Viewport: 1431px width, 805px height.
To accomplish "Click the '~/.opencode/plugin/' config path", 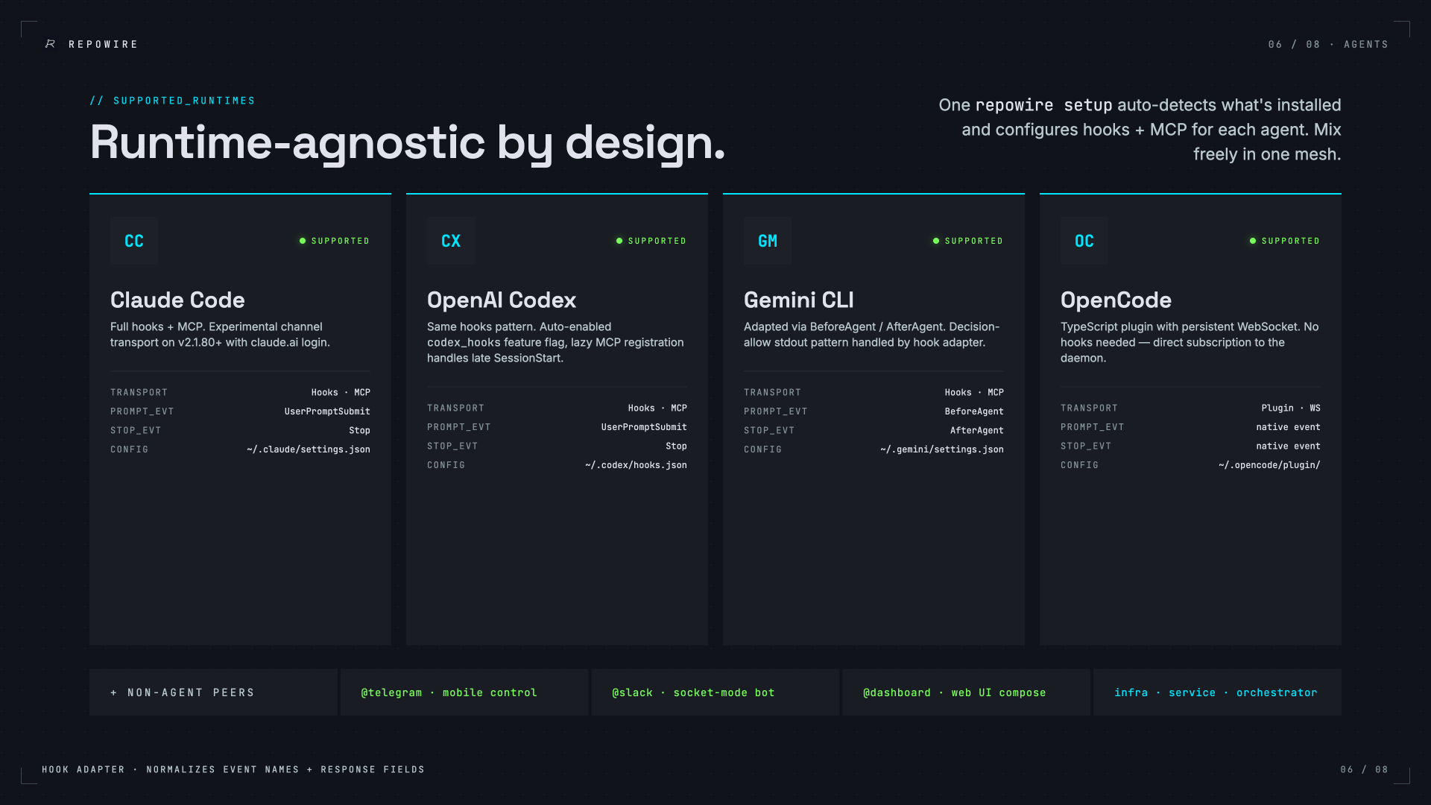I will (x=1269, y=465).
